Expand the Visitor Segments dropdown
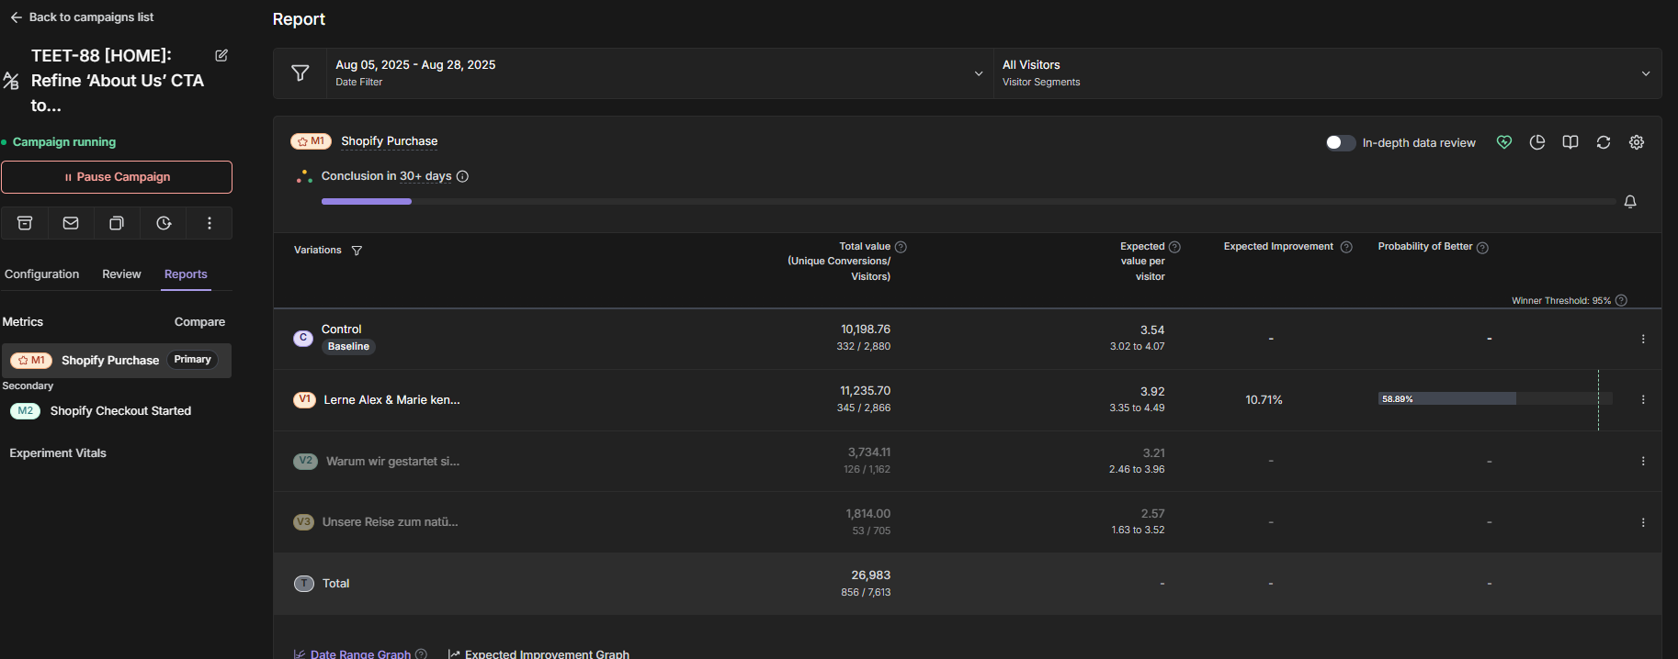This screenshot has width=1678, height=659. pyautogui.click(x=1326, y=73)
